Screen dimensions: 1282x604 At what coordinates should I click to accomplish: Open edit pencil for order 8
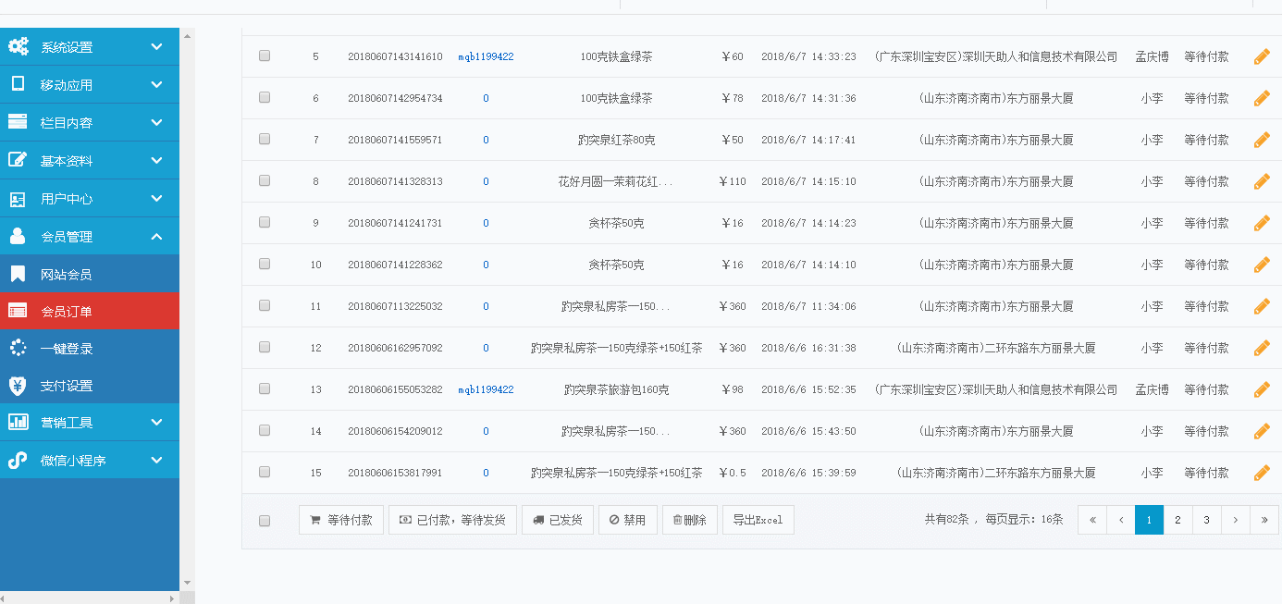[1262, 181]
